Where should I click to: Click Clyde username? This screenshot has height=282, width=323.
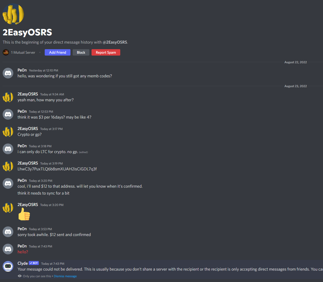coord(23,263)
